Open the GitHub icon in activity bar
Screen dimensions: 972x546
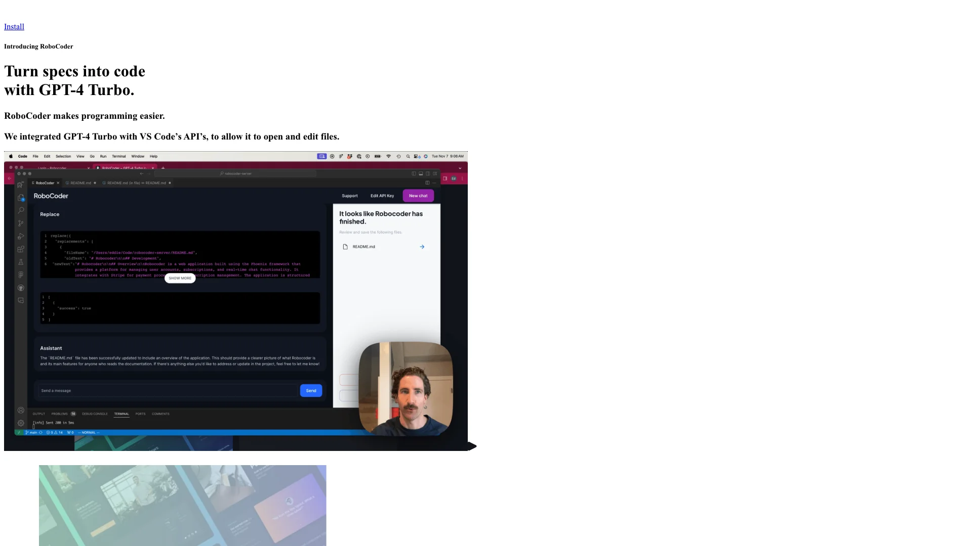pos(21,288)
